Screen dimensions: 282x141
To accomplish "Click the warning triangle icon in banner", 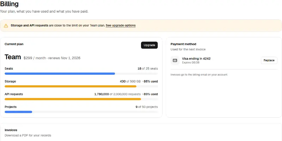I will pos(6,25).
